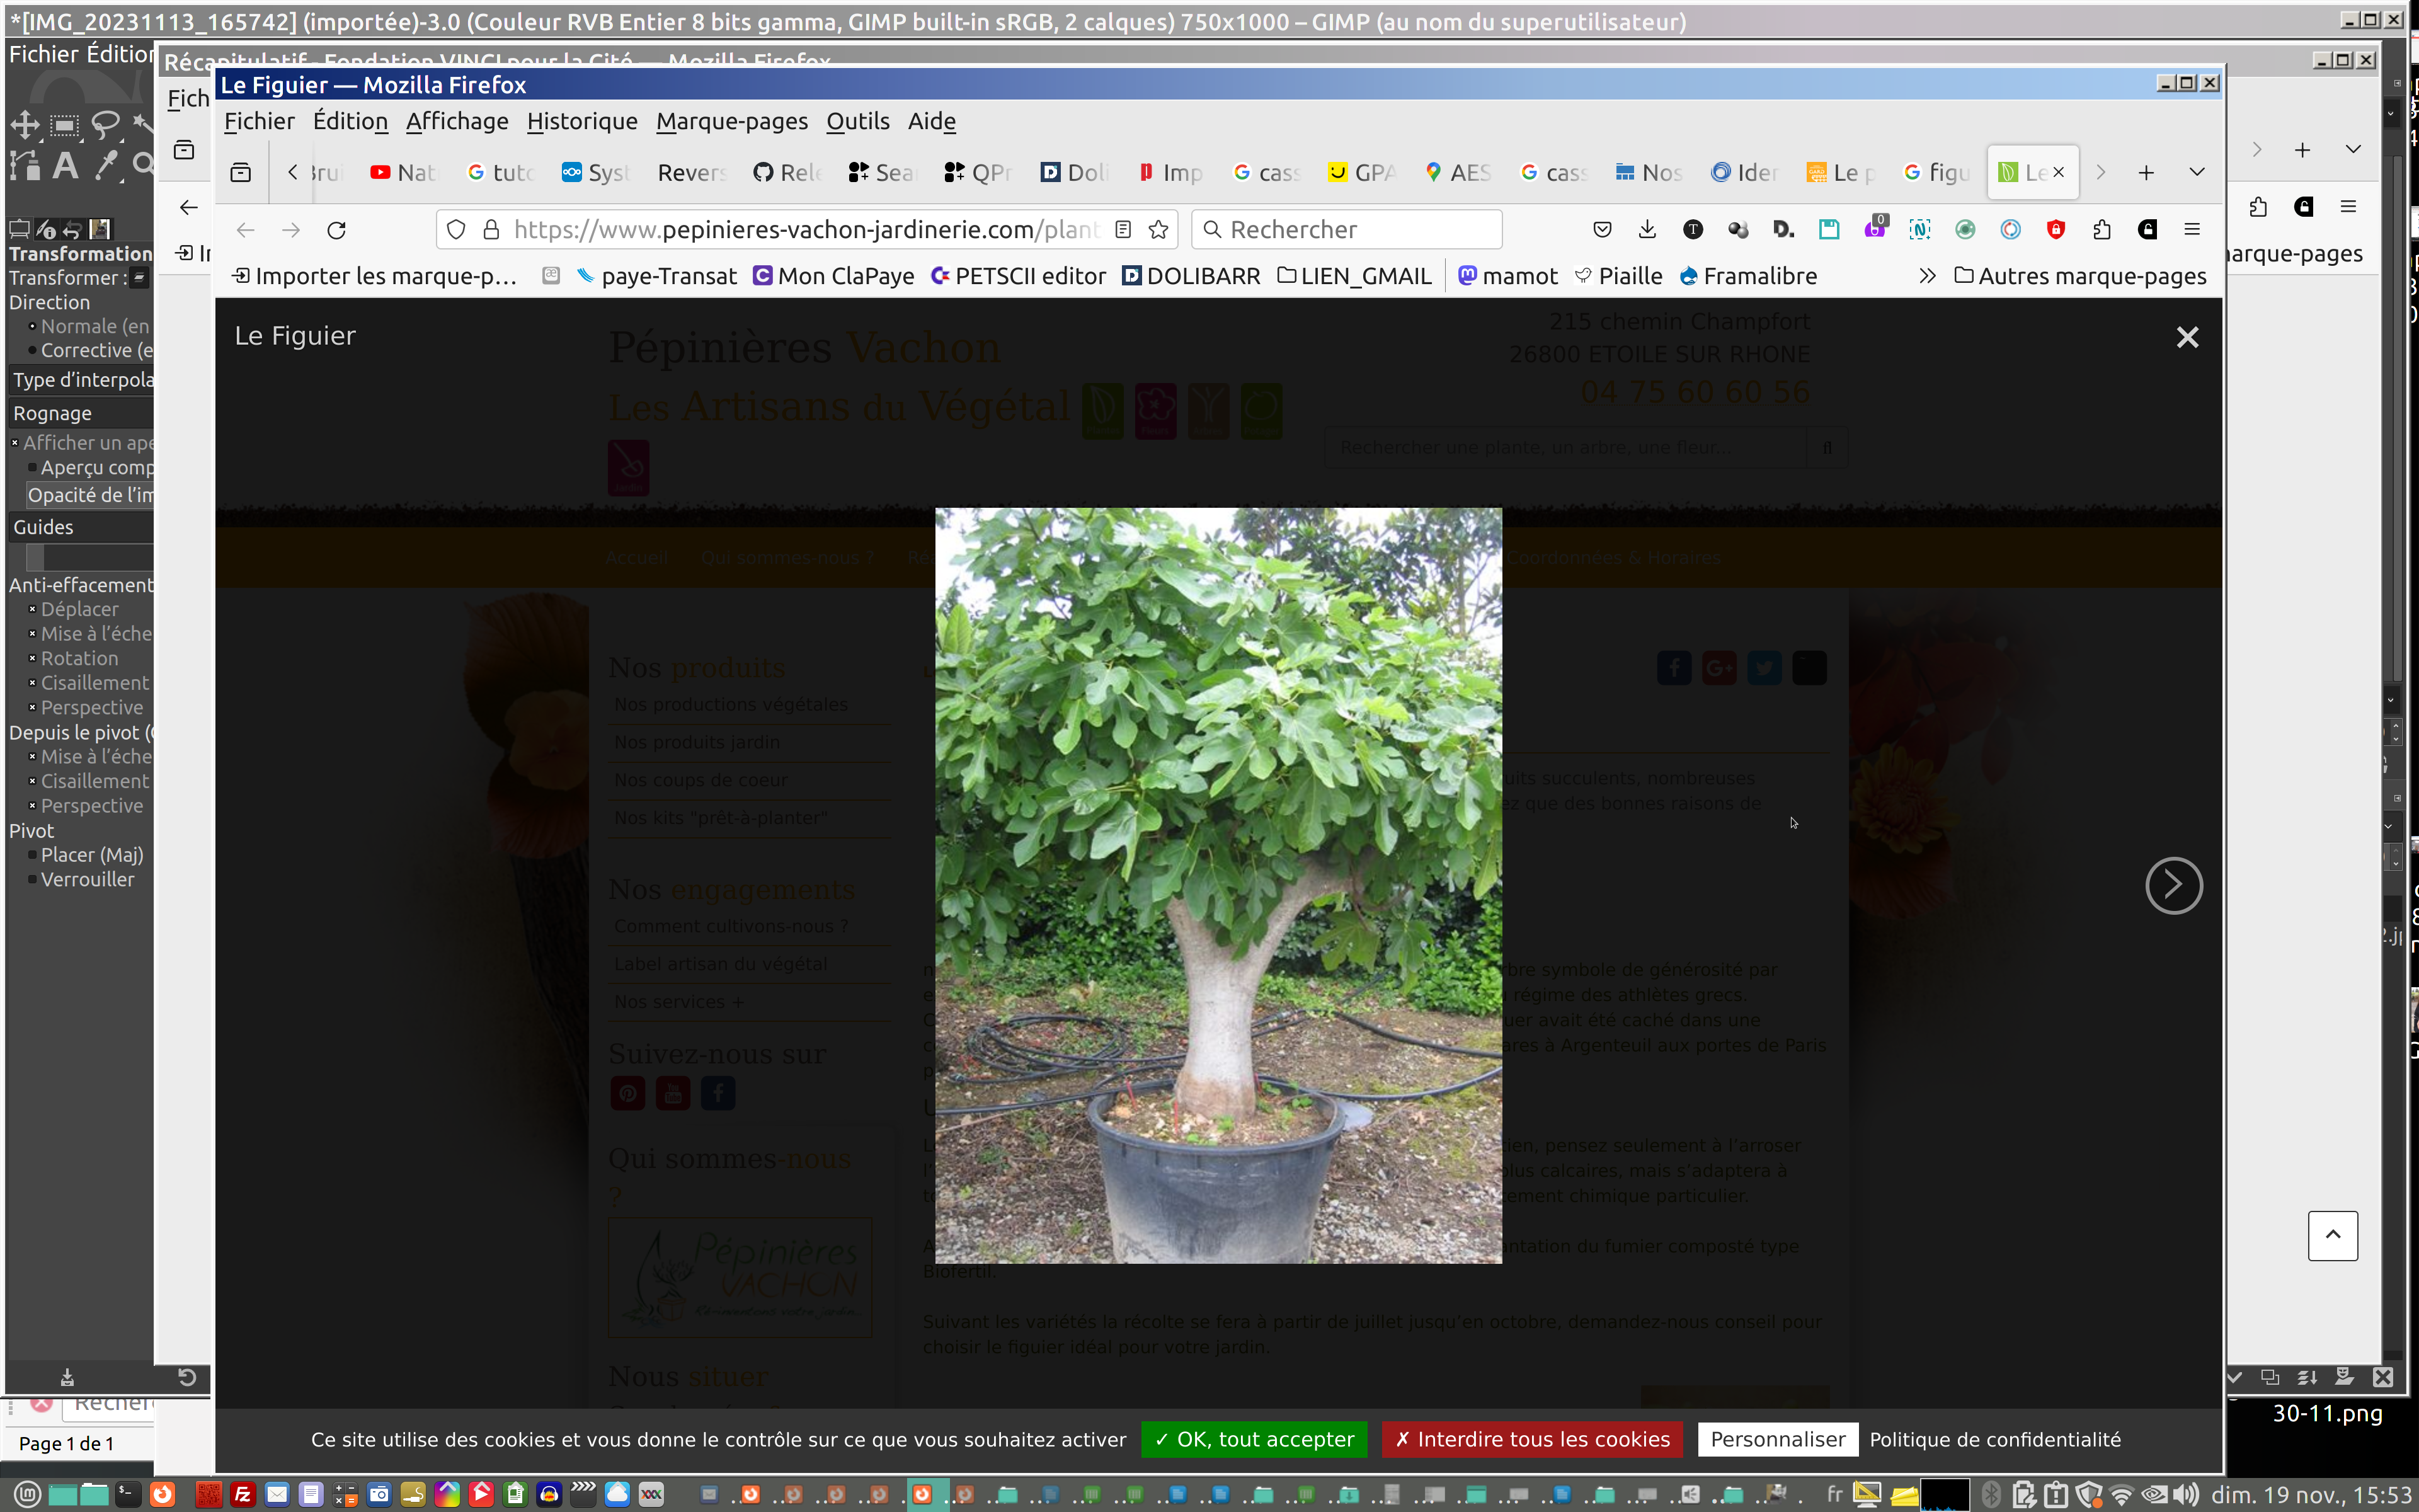Bookmark this page with the star icon
Image resolution: width=2419 pixels, height=1512 pixels.
click(1158, 230)
